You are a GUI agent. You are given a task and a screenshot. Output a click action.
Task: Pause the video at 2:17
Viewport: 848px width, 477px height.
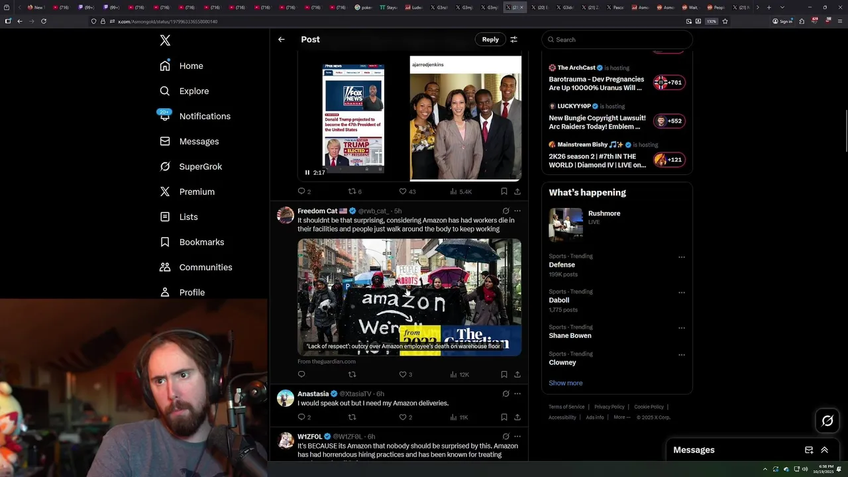[x=307, y=172]
